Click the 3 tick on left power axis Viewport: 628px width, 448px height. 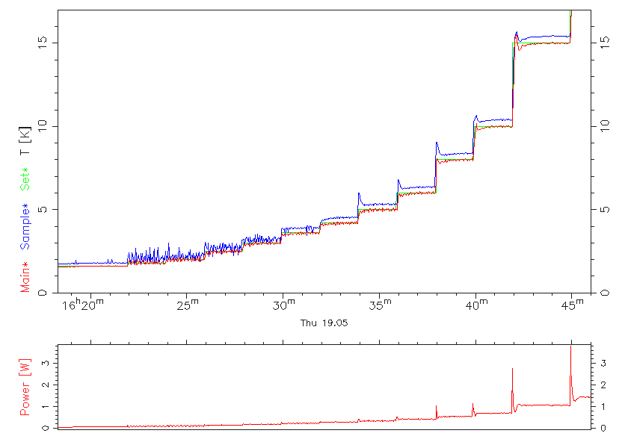(x=46, y=363)
